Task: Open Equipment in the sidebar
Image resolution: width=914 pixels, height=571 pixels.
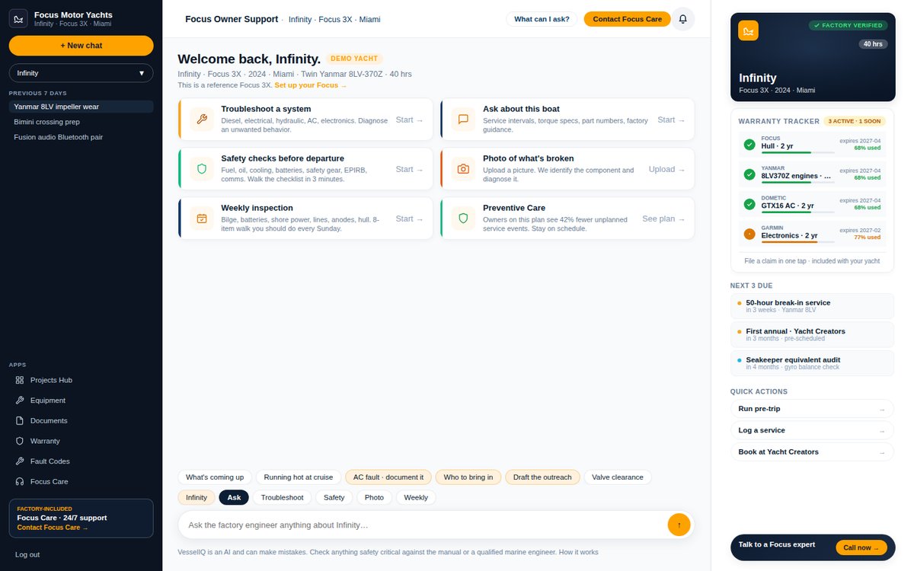Action: coord(81,400)
